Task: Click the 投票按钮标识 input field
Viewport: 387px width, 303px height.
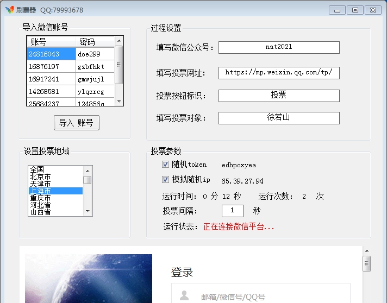Action: point(279,96)
